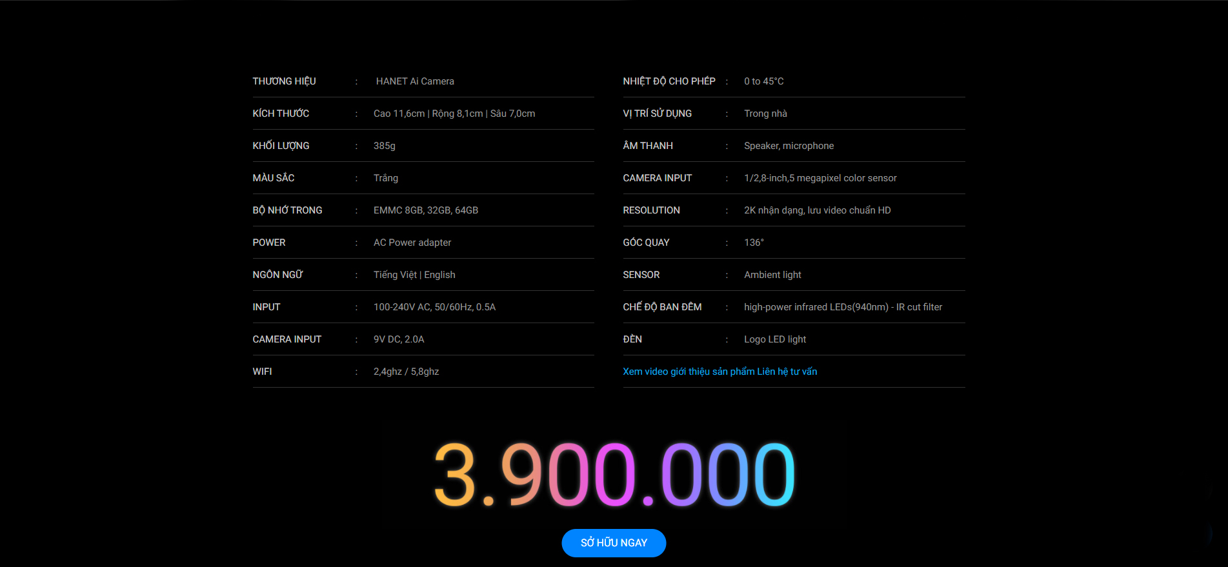Viewport: 1228px width, 567px height.
Task: Select the Trong nhà value
Action: click(x=766, y=114)
